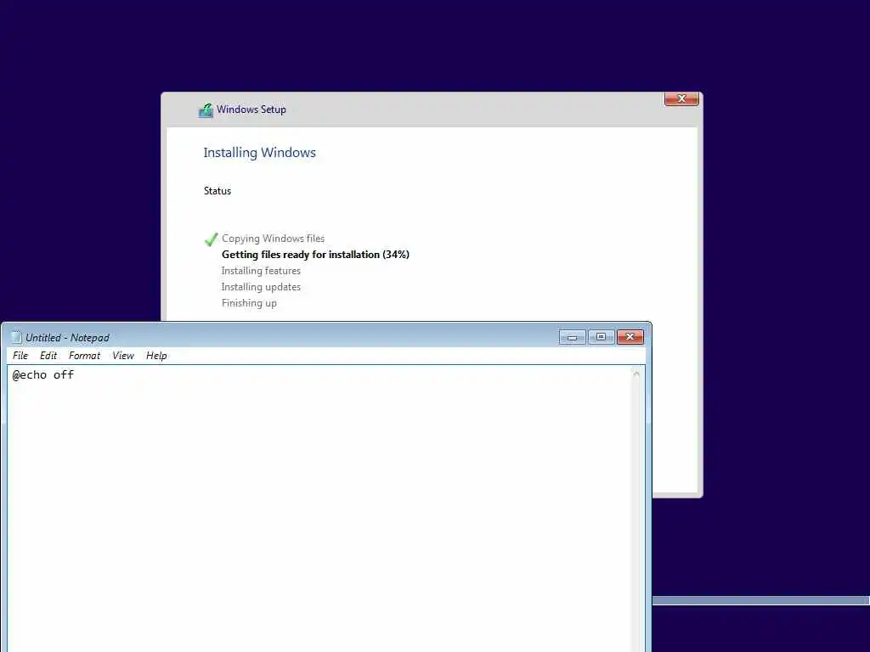Click the 'Status' label in Setup
870x652 pixels.
(217, 191)
